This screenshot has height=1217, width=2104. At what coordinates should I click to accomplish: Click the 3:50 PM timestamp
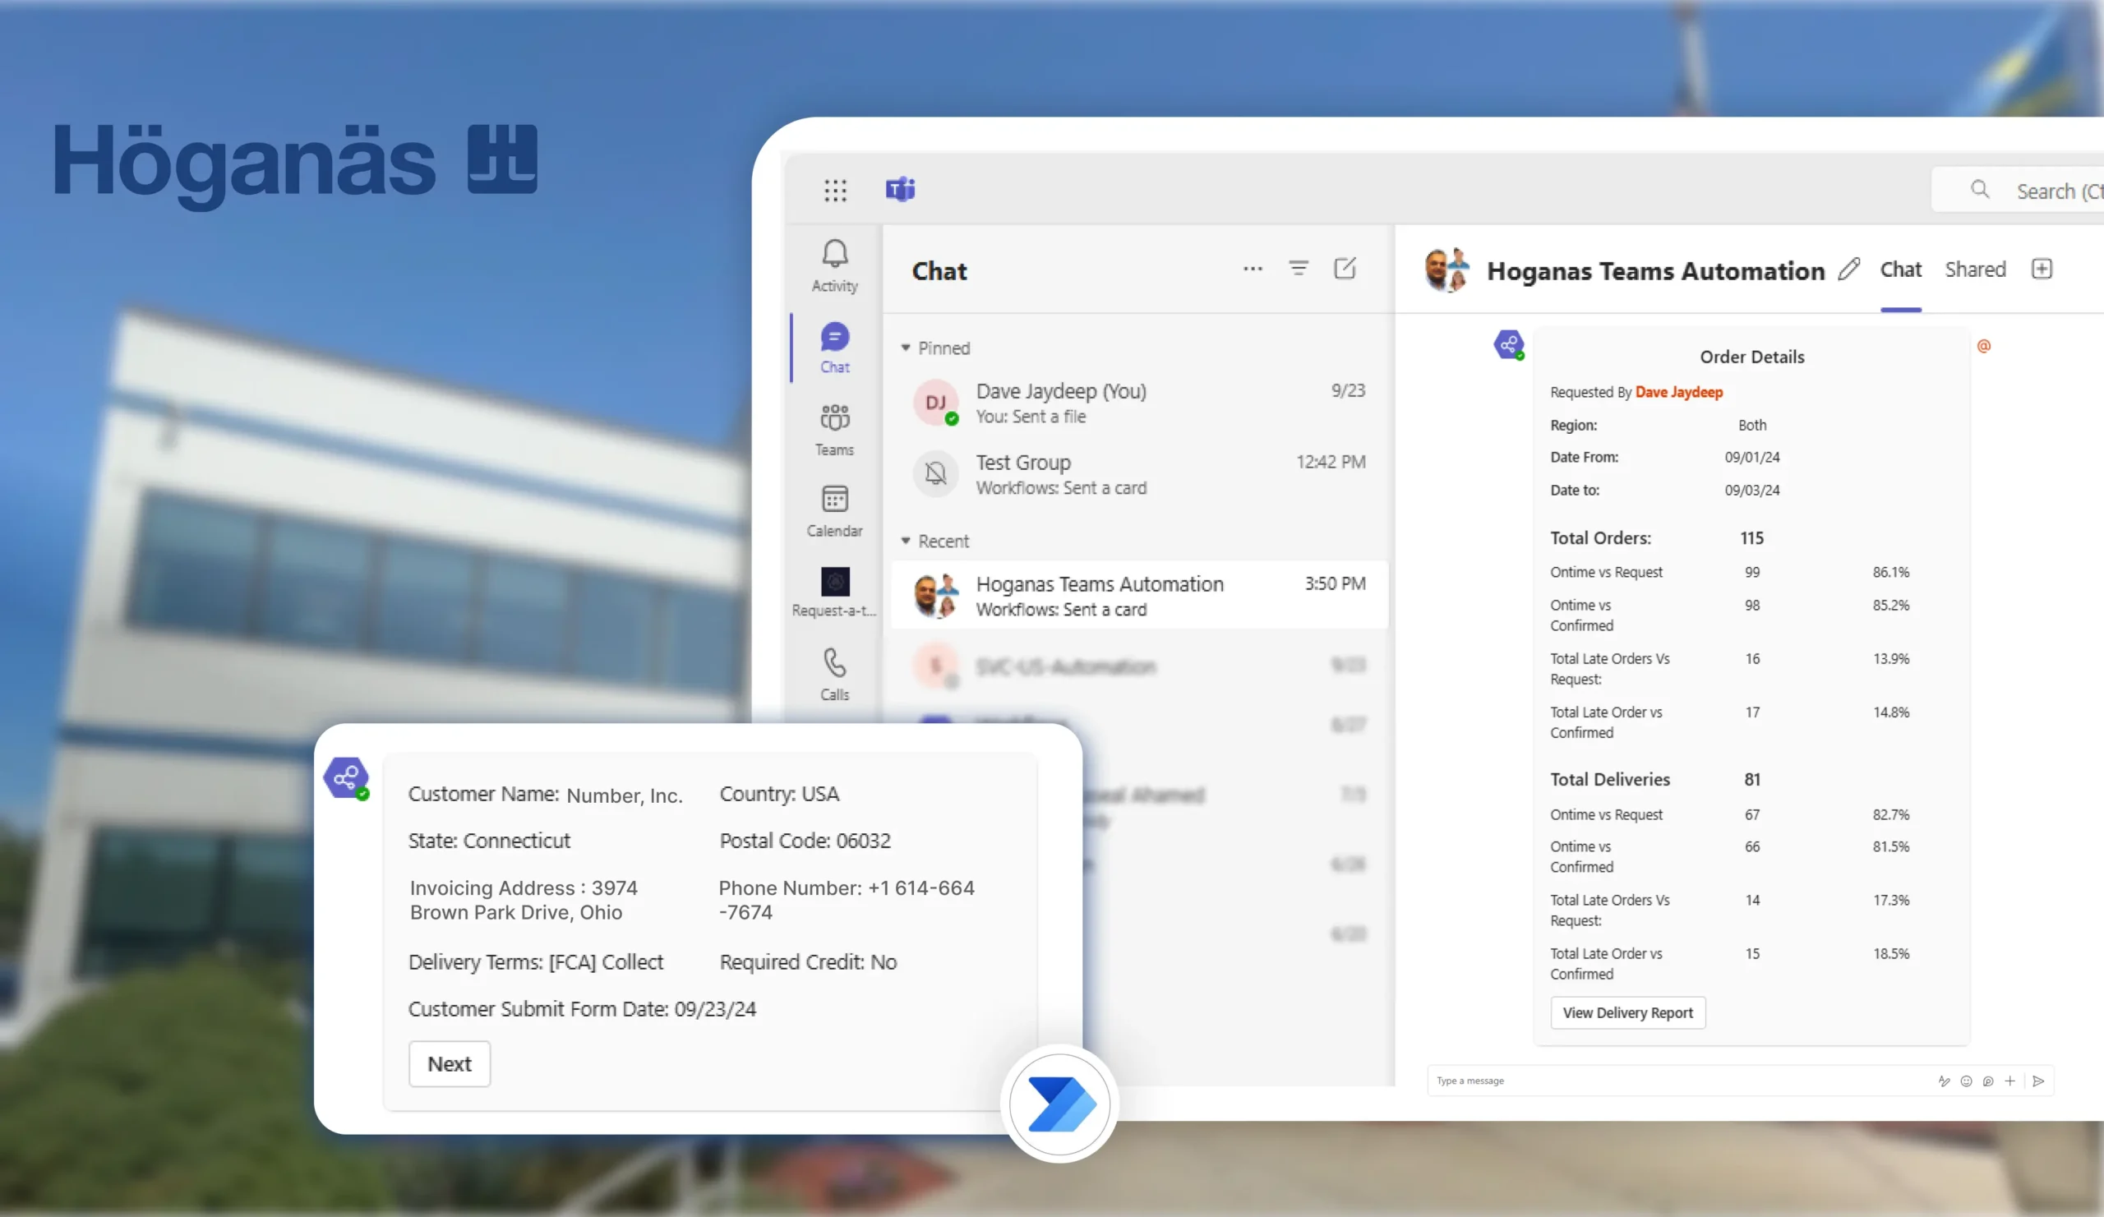coord(1335,583)
